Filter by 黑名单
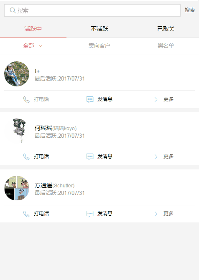 pos(166,46)
